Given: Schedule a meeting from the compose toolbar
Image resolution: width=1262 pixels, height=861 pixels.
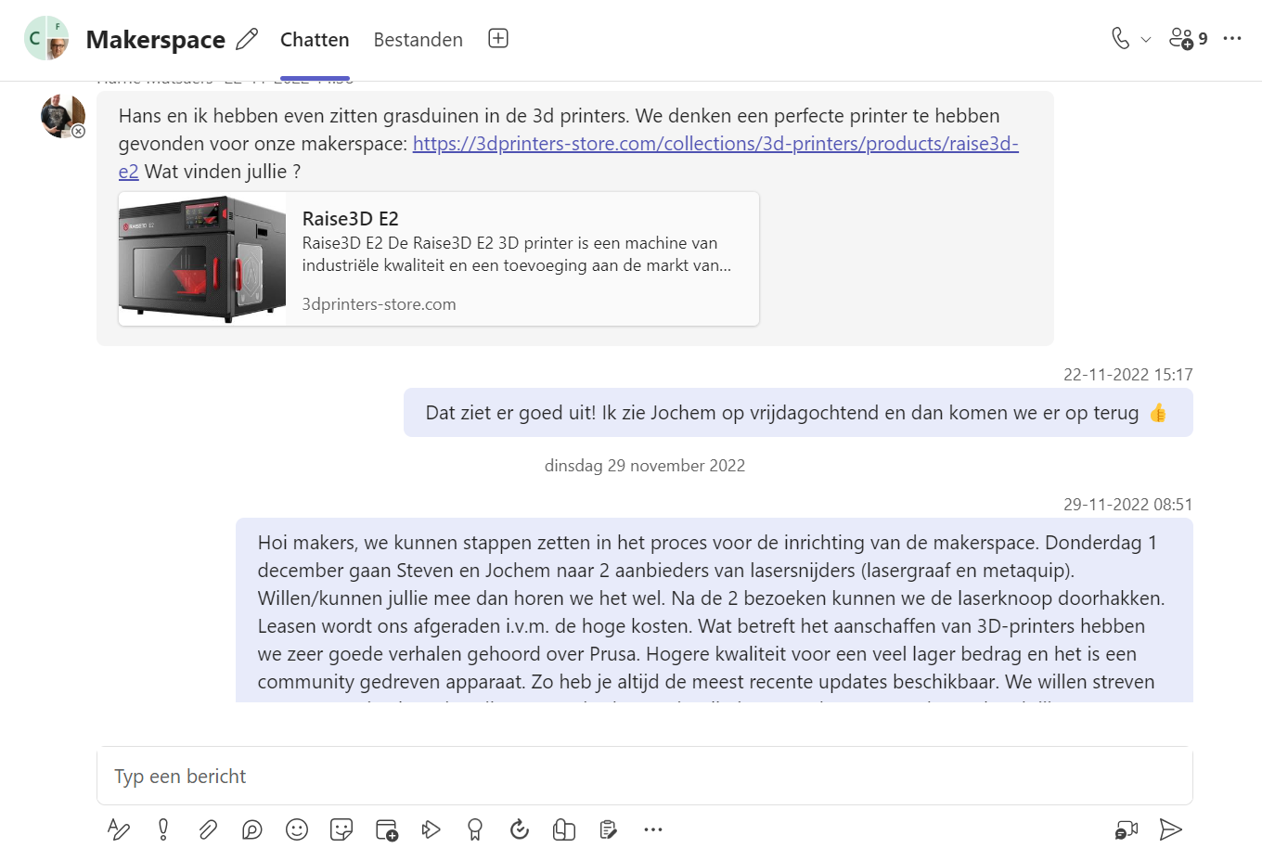Looking at the screenshot, I should [386, 829].
